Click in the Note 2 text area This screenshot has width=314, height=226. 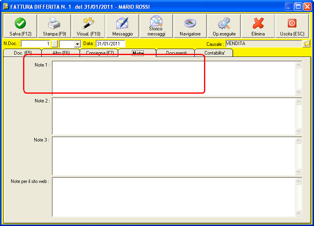174,116
